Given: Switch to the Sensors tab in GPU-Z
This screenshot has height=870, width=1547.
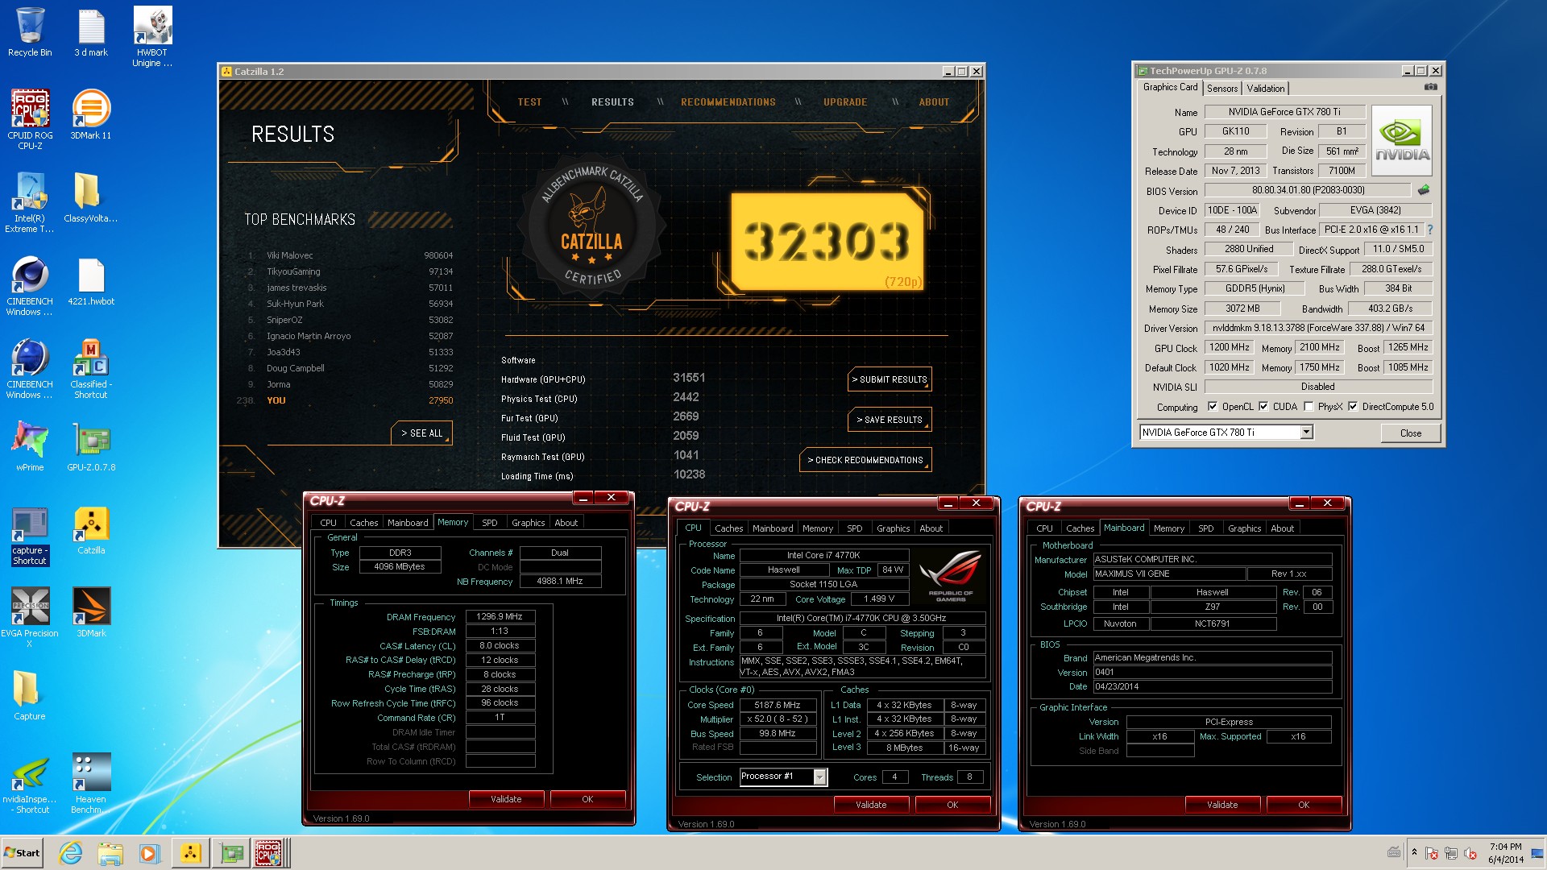Looking at the screenshot, I should [1221, 89].
